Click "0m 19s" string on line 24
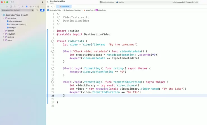 133,92
